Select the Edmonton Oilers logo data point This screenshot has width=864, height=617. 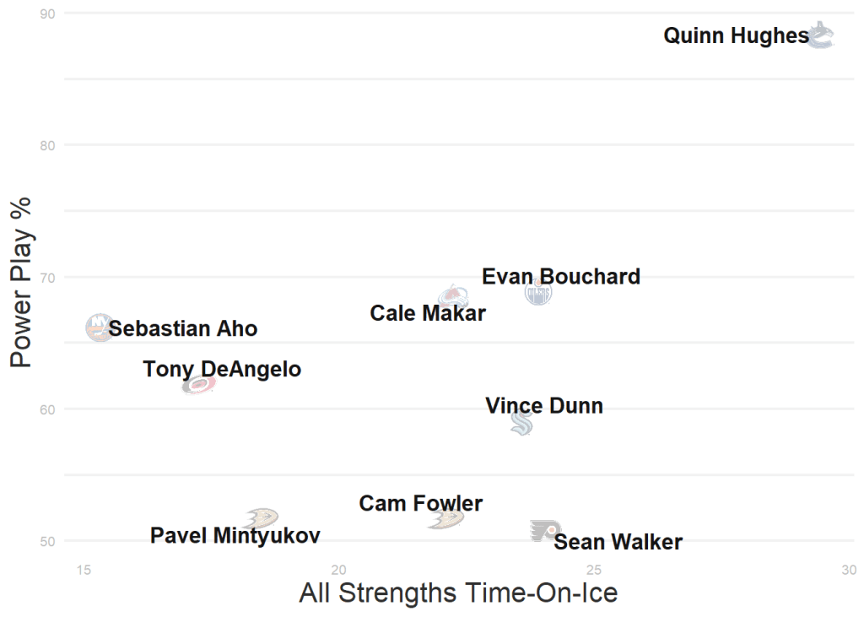(537, 292)
